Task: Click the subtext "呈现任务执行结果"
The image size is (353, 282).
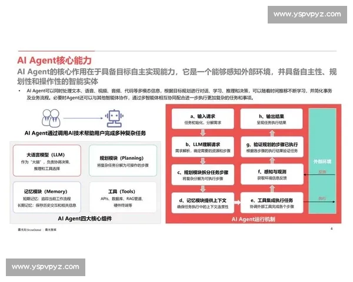Action: [271, 123]
